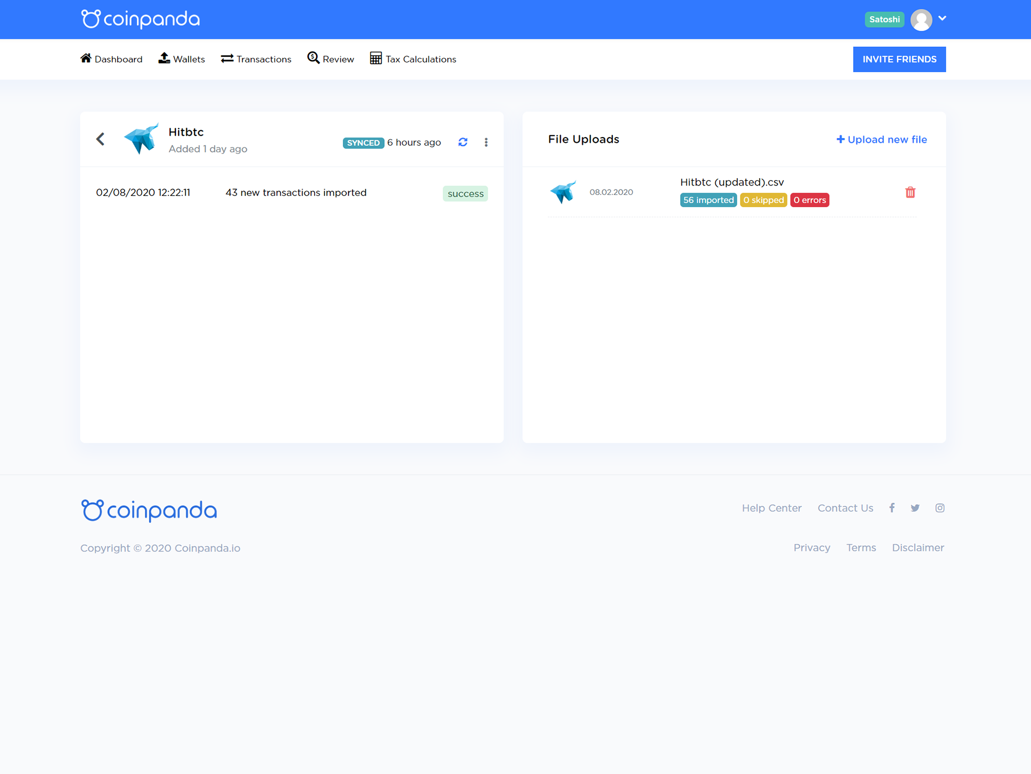Go to the Dashboard menu item
Viewport: 1031px width, 774px height.
pos(111,59)
